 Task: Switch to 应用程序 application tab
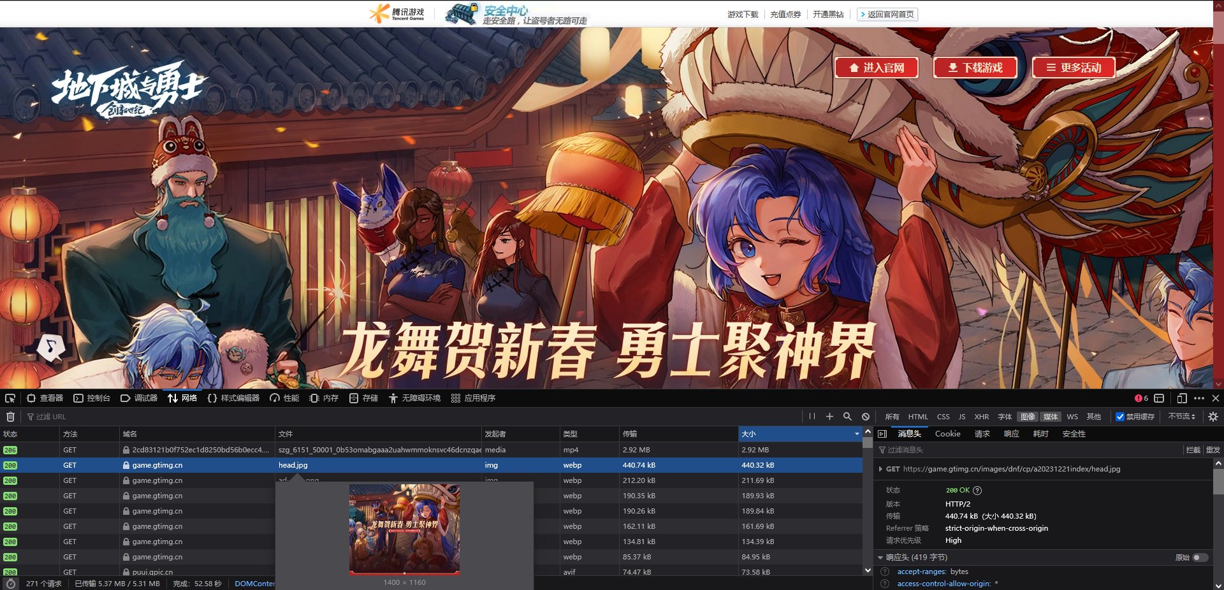(473, 398)
